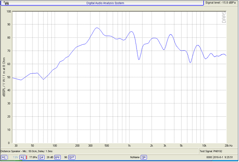Click the kHz sample rate button
Image resolution: width=239 pixels, height=162 pixels.
57,157
